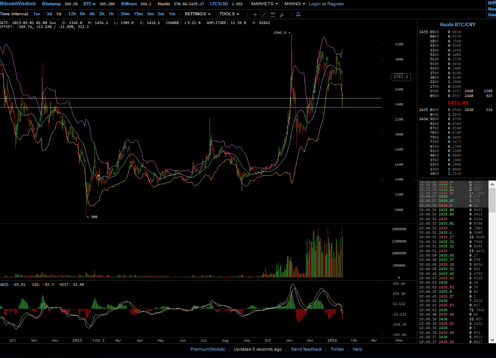The width and height of the screenshot is (496, 358).
Task: Click the 2757.3 price axis label
Action: 401,77
